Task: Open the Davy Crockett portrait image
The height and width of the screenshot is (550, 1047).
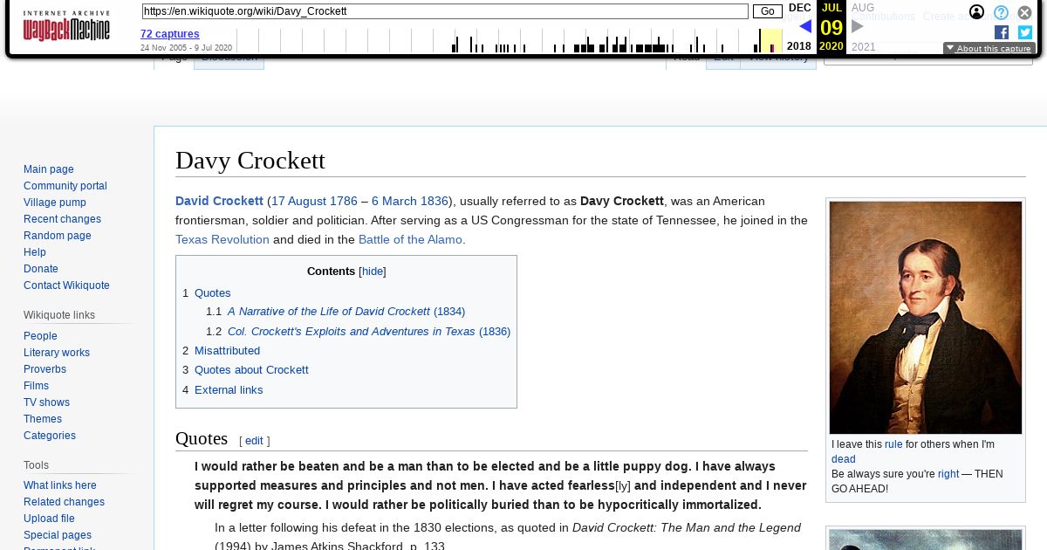Action: click(926, 318)
